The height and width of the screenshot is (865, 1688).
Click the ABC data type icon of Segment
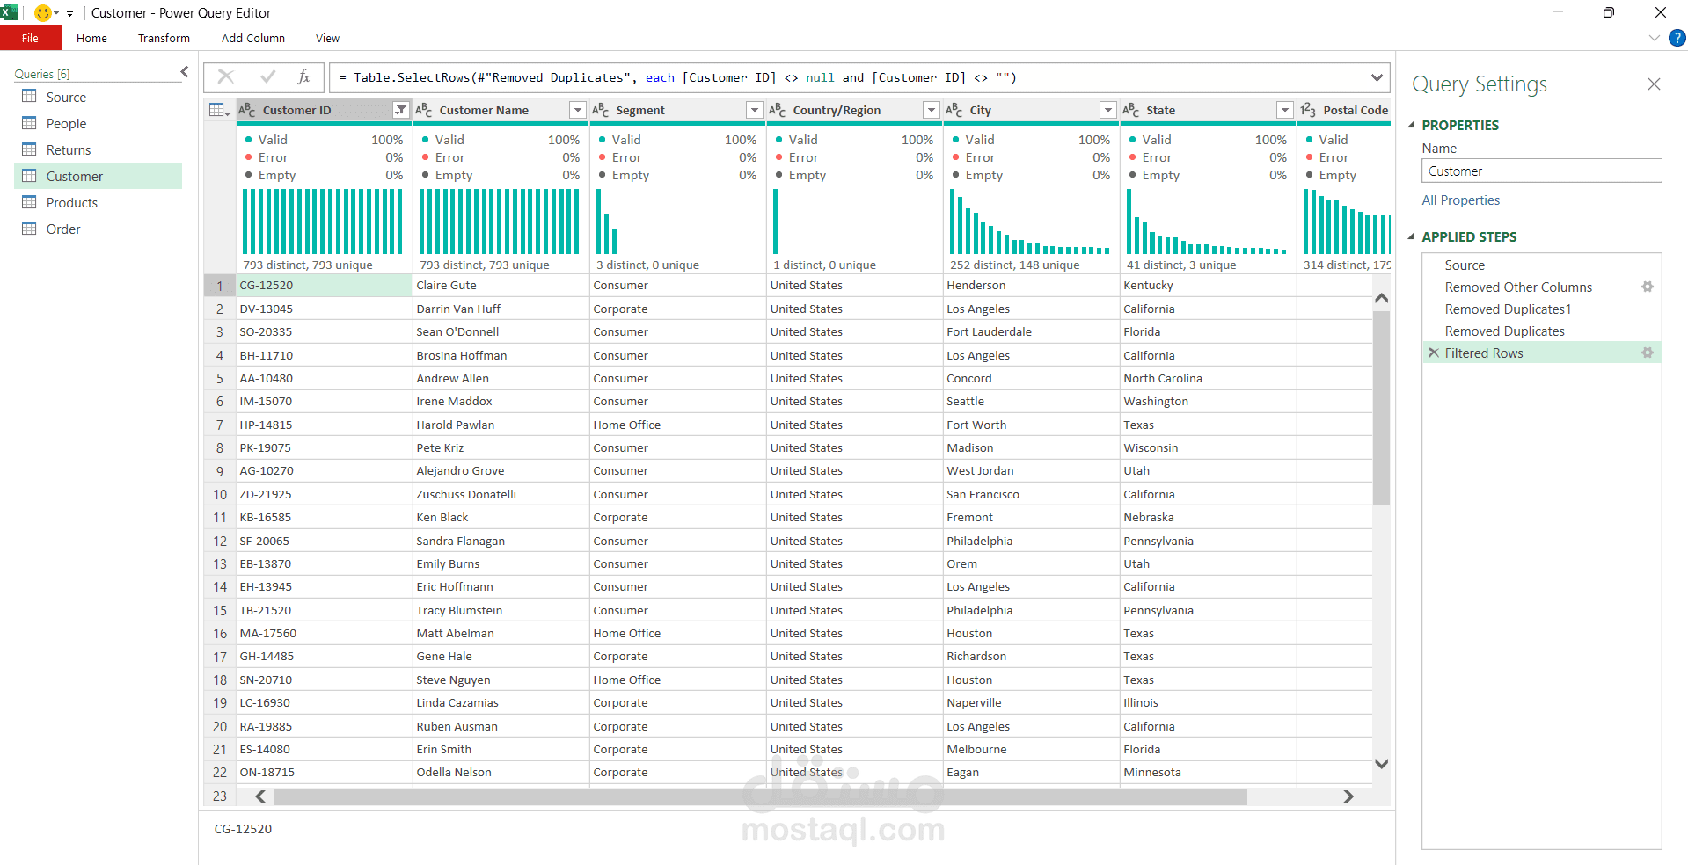pos(601,110)
